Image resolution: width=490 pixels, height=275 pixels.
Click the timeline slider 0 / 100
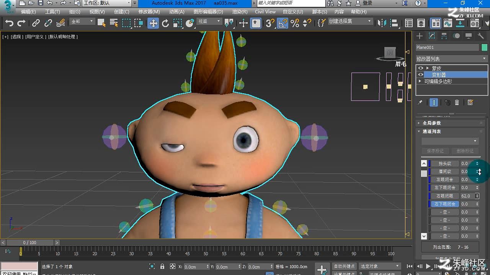[x=30, y=243]
